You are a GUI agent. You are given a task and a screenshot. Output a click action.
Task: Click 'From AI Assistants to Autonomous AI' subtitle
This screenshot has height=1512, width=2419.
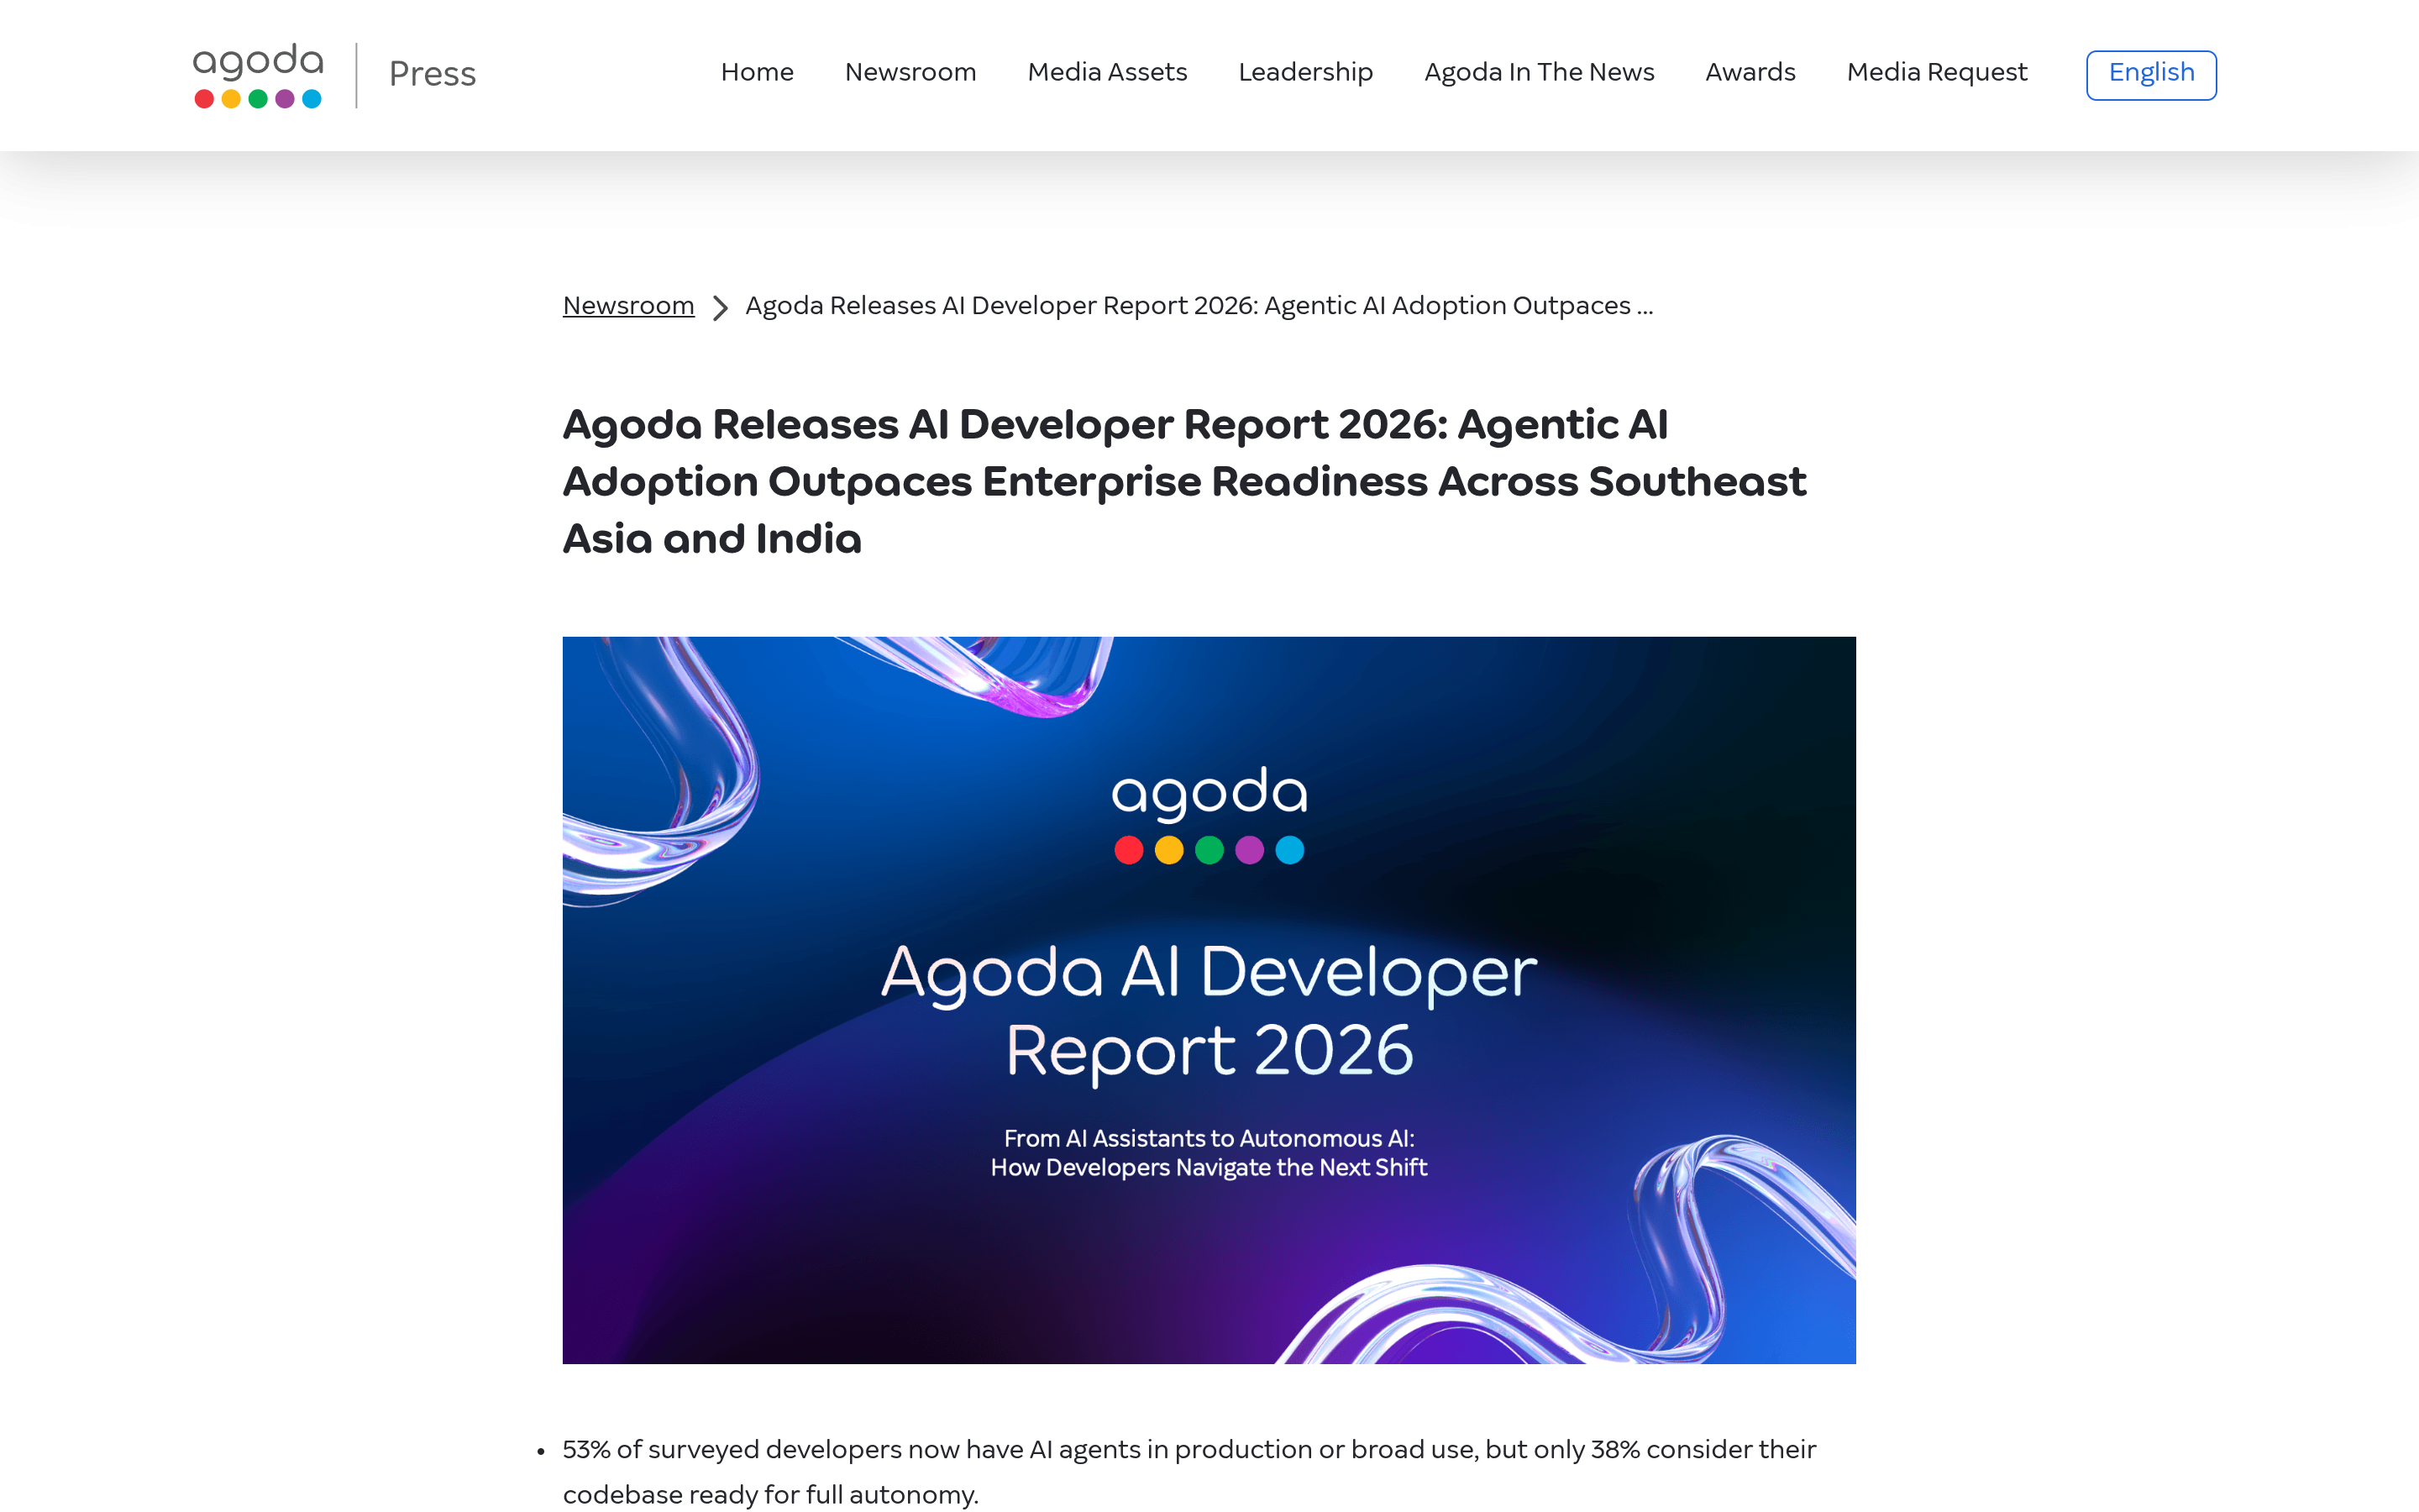coord(1209,1139)
